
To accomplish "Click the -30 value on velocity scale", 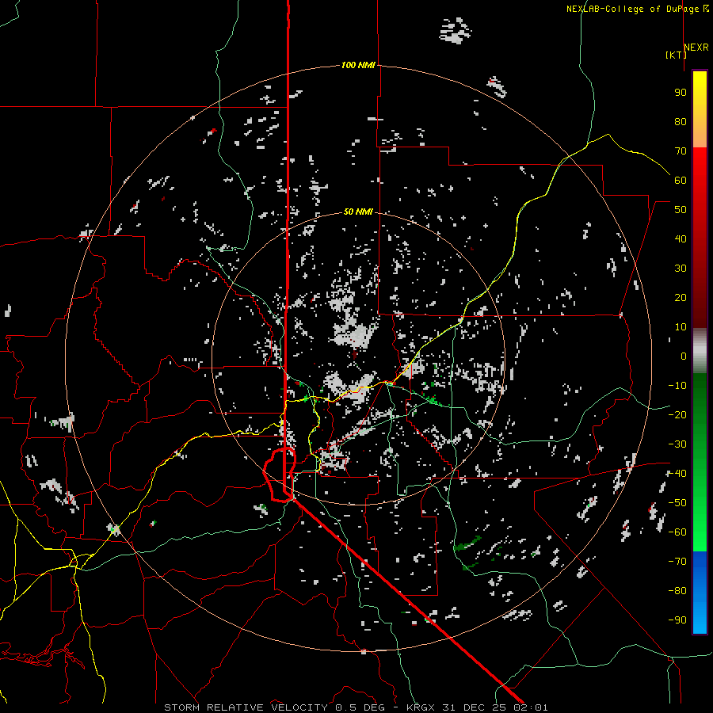I will 677,444.
